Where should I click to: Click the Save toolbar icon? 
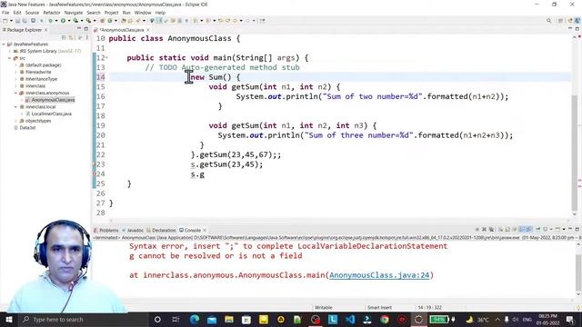pyautogui.click(x=17, y=20)
